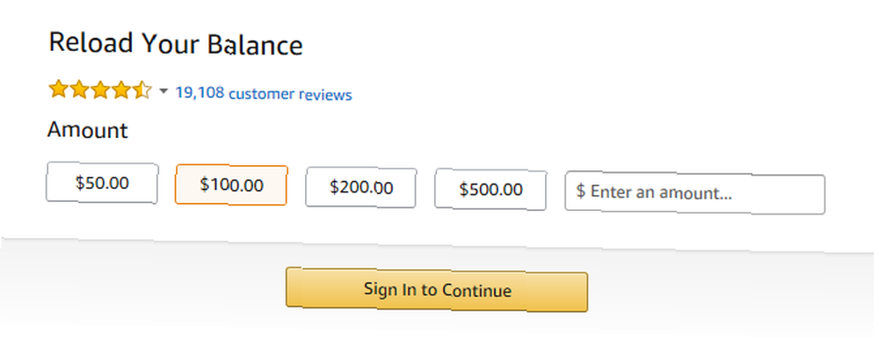Click the word Balance in the page title
Viewport: 879px width, 341px height.
[255, 45]
